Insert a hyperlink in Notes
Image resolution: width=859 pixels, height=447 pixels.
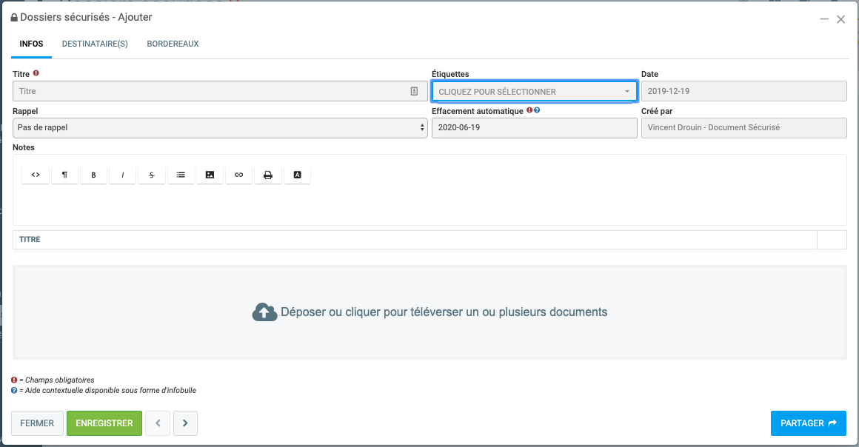(238, 175)
